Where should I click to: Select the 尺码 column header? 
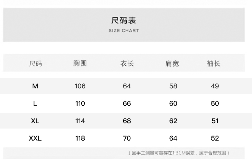click(36, 63)
